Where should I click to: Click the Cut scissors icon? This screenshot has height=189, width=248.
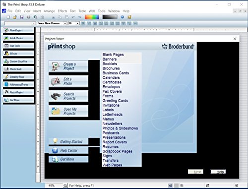click(53, 17)
